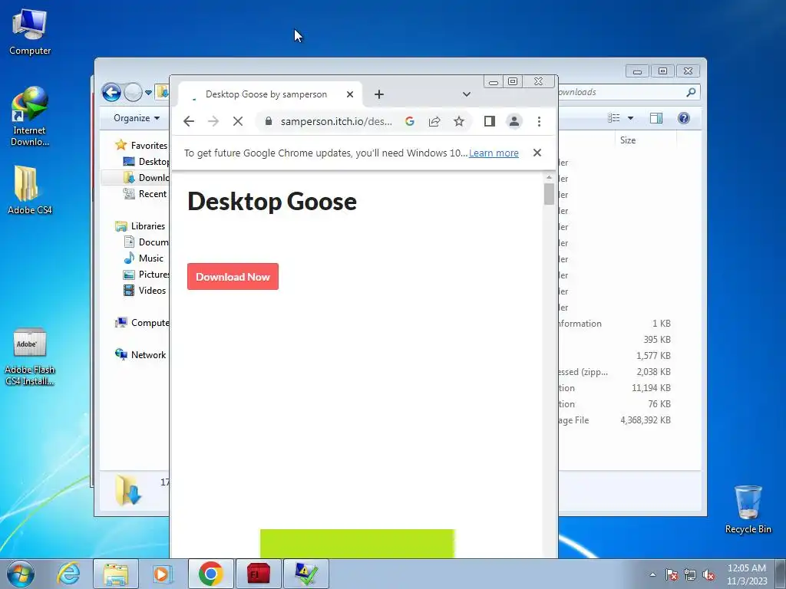786x589 pixels.
Task: Open the Windows Start menu
Action: tap(21, 574)
